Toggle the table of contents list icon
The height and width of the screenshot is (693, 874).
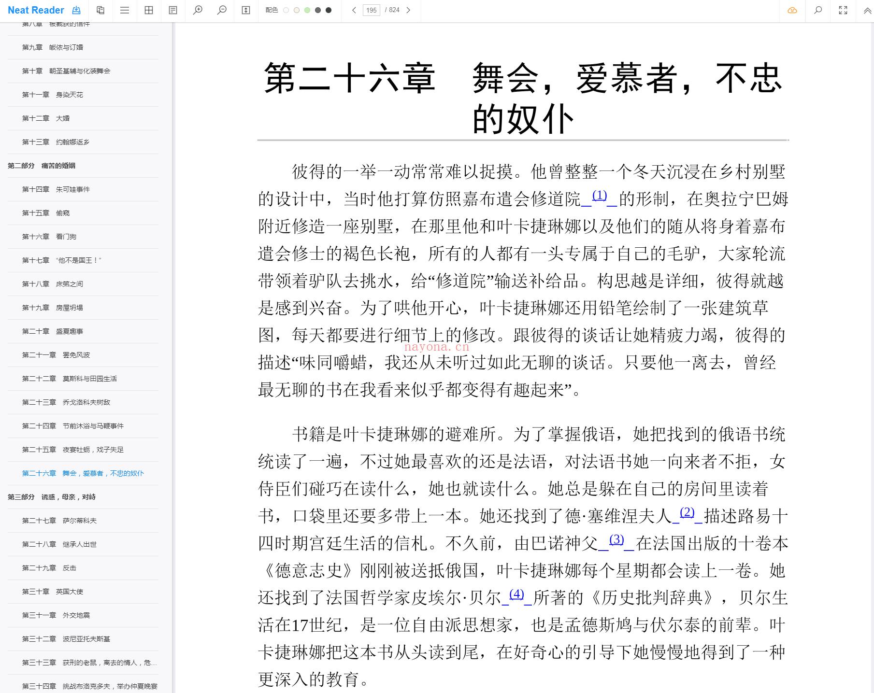tap(125, 10)
